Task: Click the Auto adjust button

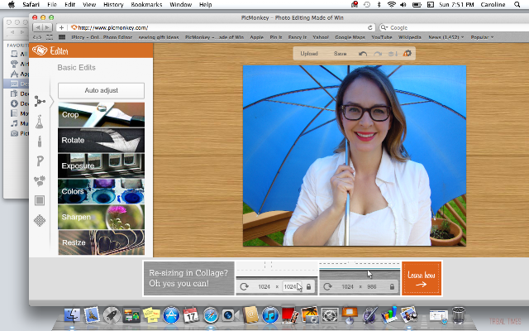Action: (x=101, y=90)
